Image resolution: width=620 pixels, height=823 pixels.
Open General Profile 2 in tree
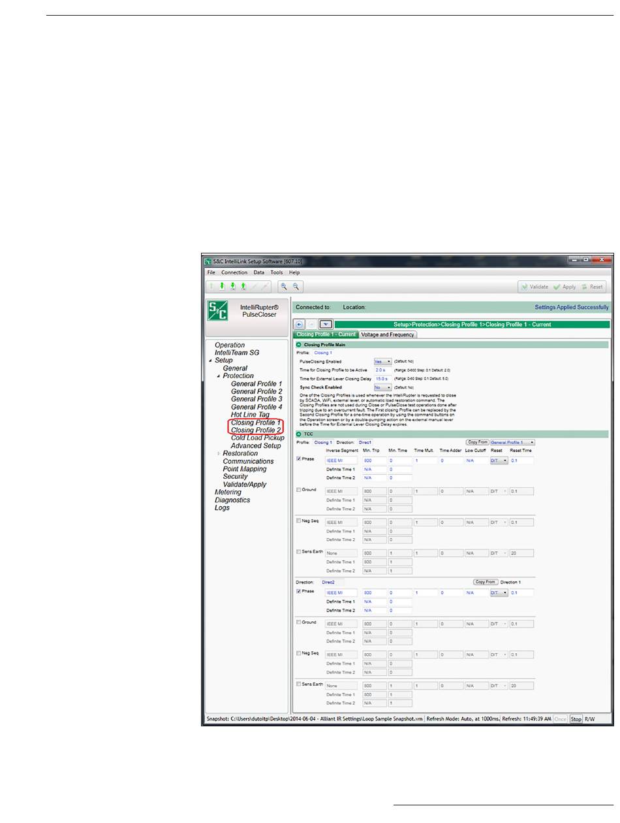click(256, 391)
